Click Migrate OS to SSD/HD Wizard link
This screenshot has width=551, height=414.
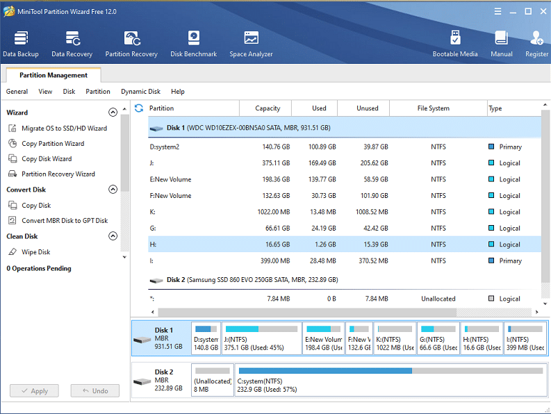[65, 129]
